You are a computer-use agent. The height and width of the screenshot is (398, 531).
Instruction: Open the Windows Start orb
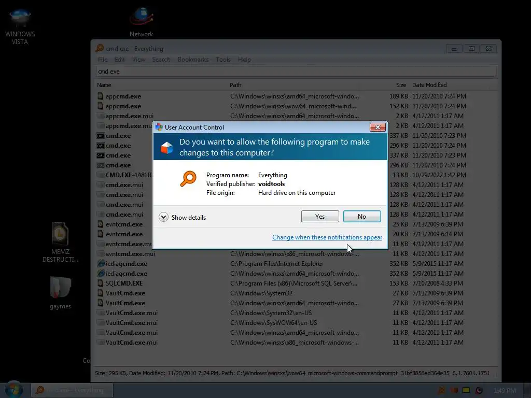click(13, 390)
